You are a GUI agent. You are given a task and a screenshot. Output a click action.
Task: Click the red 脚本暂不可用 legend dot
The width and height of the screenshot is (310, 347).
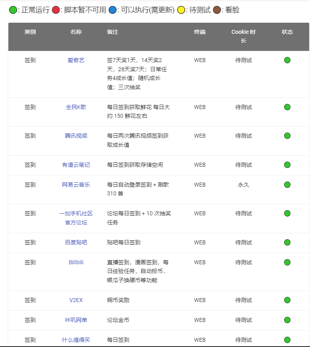[56, 10]
